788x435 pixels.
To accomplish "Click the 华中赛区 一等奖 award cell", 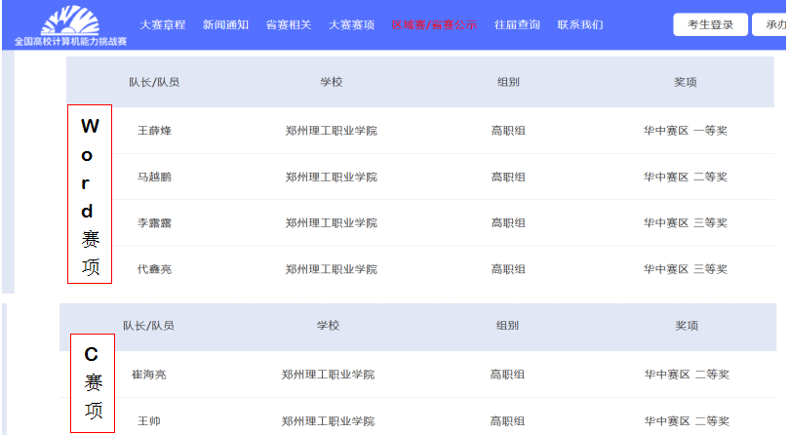I will (x=685, y=131).
